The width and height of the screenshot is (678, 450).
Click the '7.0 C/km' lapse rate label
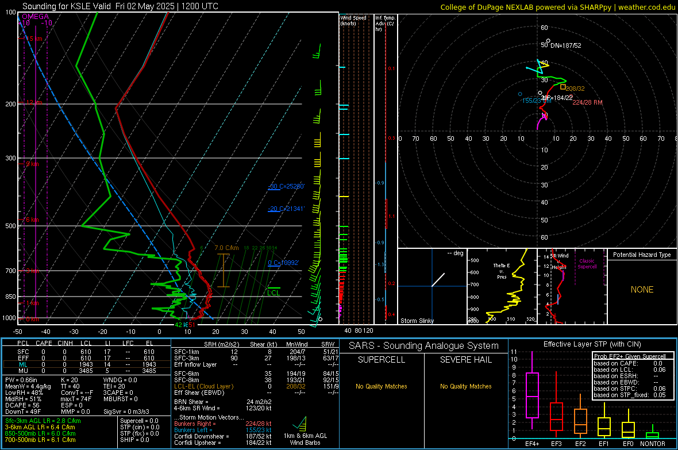226,248
